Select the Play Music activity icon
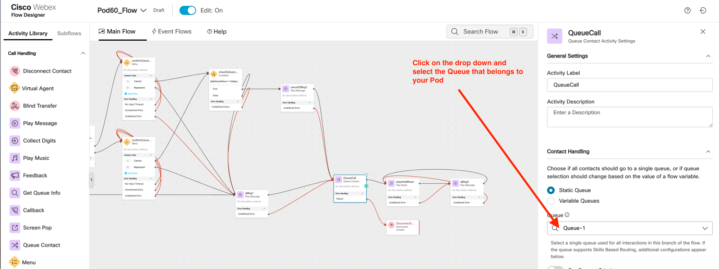 tap(15, 158)
